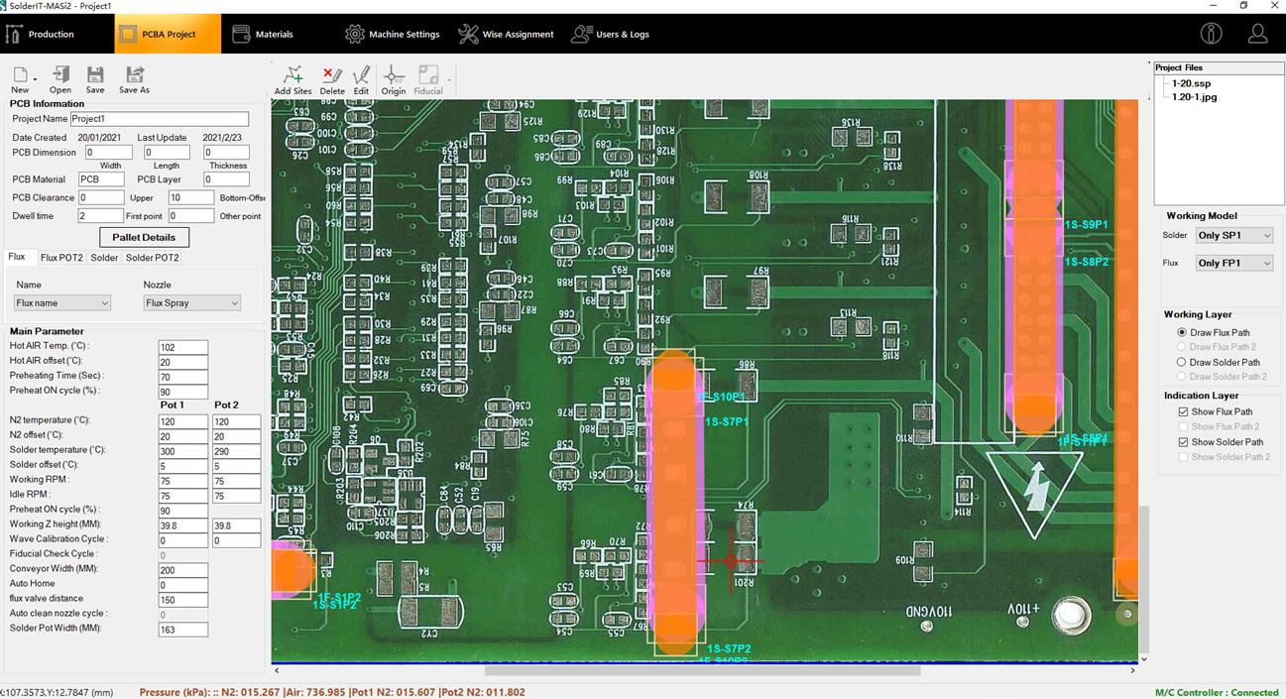Open the Solder working model dropdown
Image resolution: width=1286 pixels, height=699 pixels.
click(x=1233, y=236)
